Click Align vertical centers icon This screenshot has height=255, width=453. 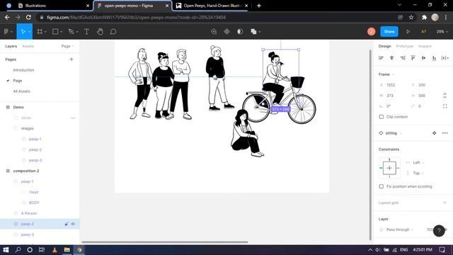point(423,58)
